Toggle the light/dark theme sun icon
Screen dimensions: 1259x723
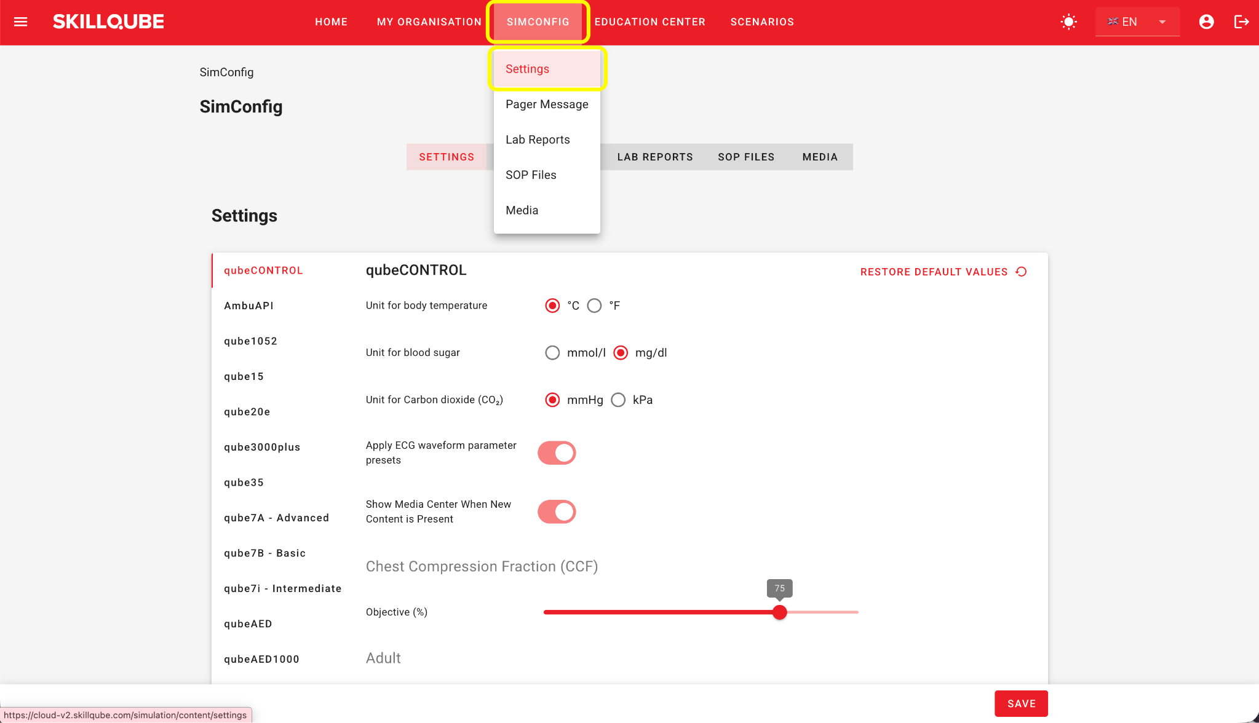click(x=1069, y=22)
